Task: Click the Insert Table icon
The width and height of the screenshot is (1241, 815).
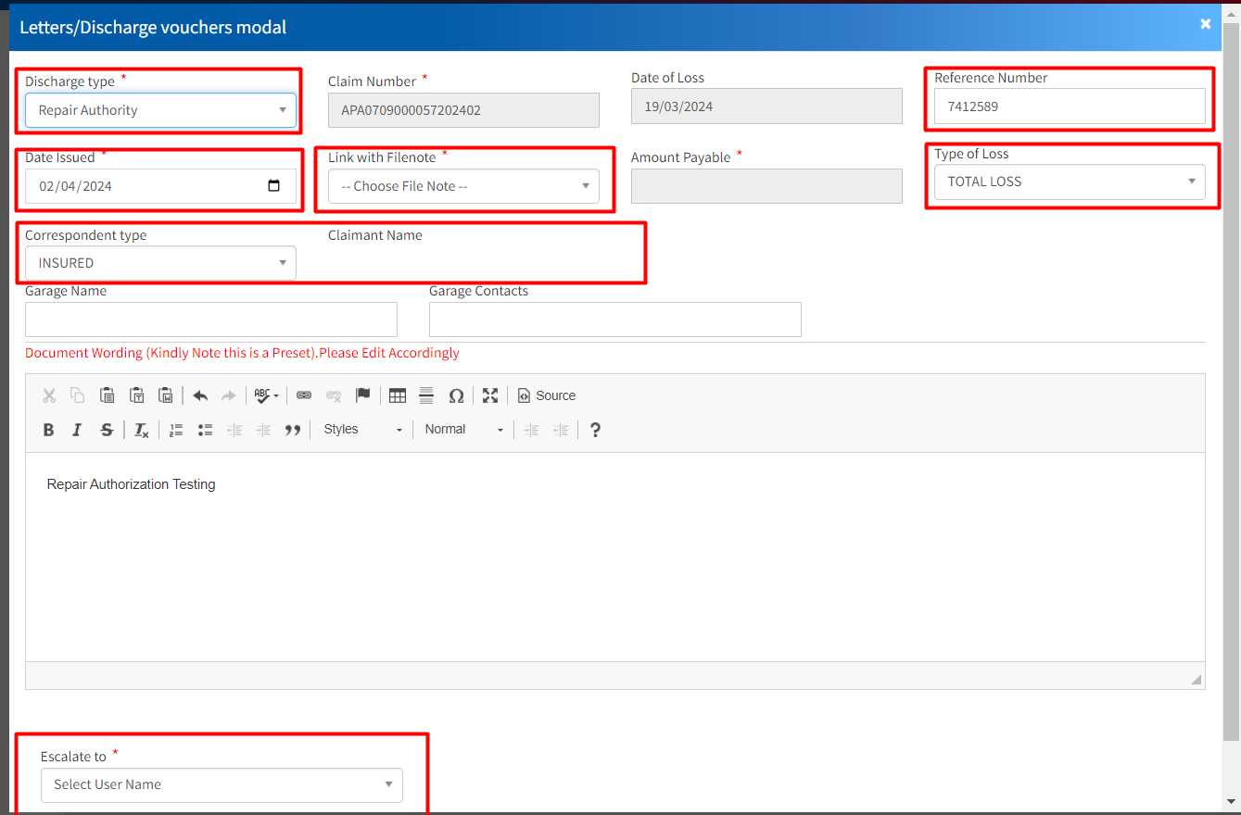Action: (398, 396)
